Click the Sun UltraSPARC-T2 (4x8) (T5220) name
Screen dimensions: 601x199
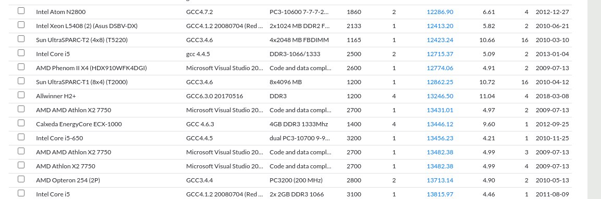click(x=82, y=40)
